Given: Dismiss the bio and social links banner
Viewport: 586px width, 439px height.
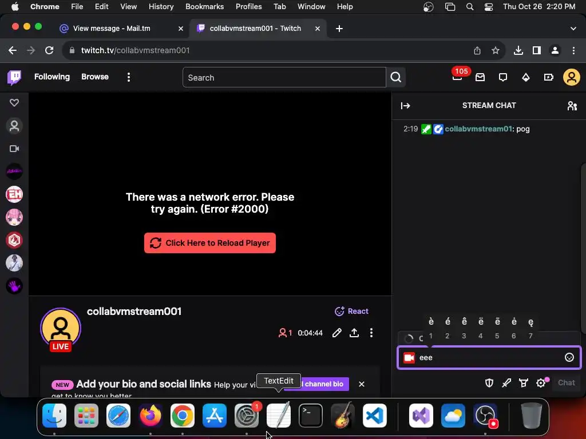Looking at the screenshot, I should (362, 384).
